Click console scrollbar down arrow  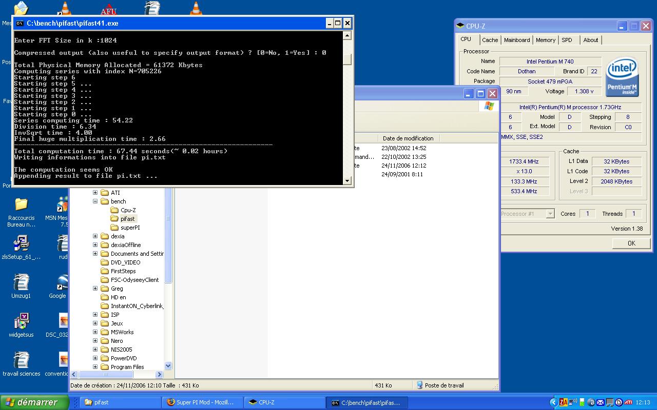coord(347,180)
